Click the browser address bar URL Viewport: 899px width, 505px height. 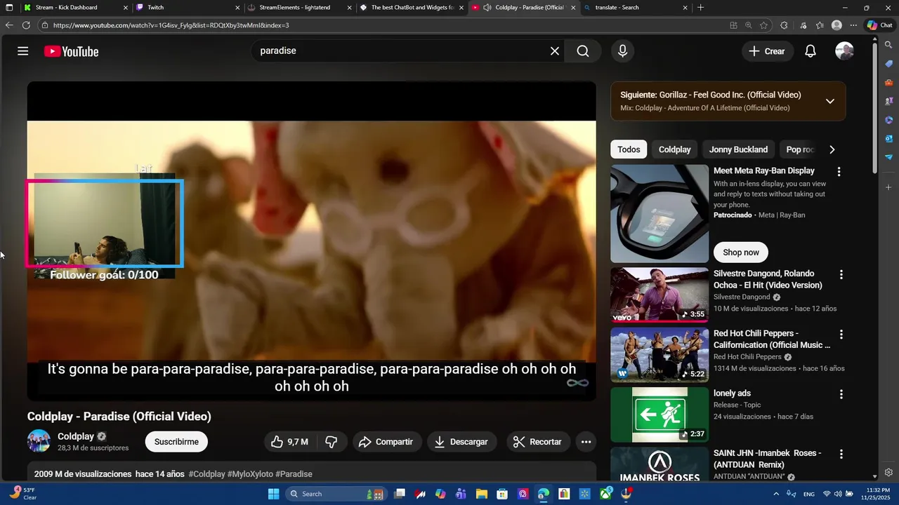(x=171, y=25)
